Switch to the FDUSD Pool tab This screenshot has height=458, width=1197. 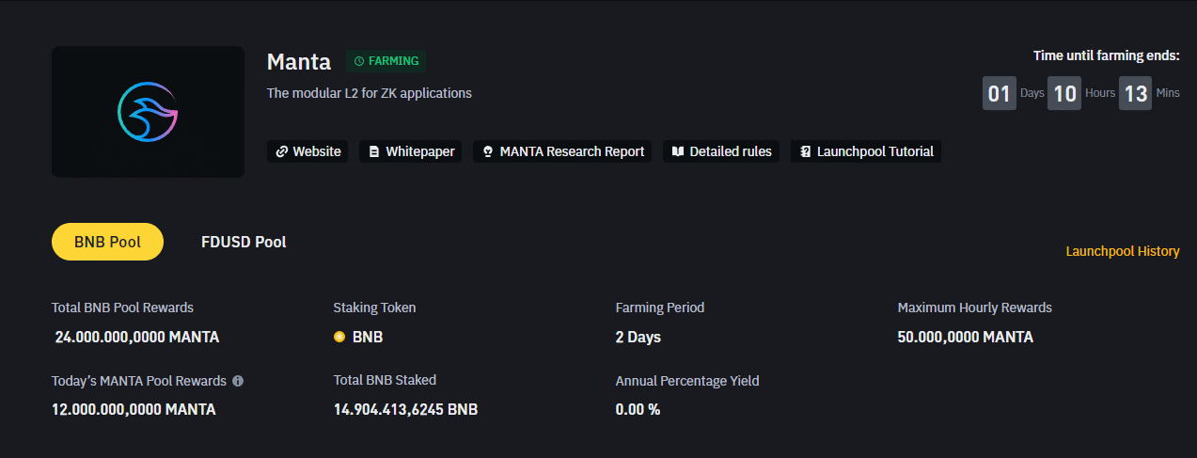pyautogui.click(x=244, y=242)
